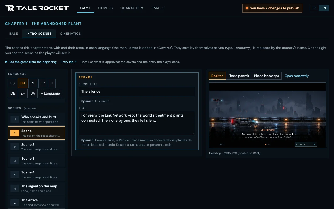This screenshot has width=334, height=209.
Task: Open the Characters nav tab
Action: 132,8
